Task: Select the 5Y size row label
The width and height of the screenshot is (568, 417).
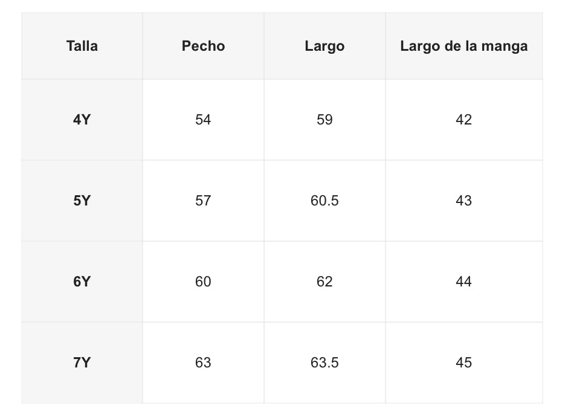Action: 82,201
